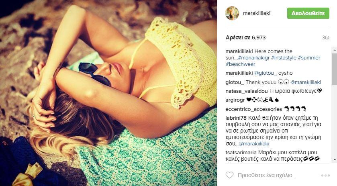337x186 pixels.
Task: Open the @giotou_ mention link
Action: [x=266, y=73]
